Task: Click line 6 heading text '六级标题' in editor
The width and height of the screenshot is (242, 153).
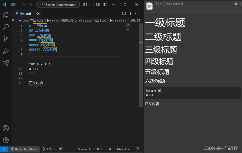Action: [50, 49]
